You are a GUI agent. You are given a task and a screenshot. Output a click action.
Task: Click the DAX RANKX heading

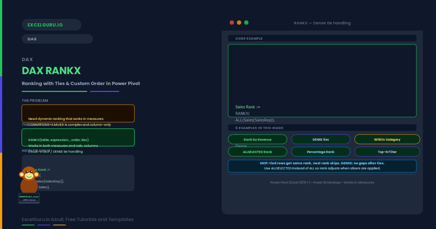click(x=51, y=71)
